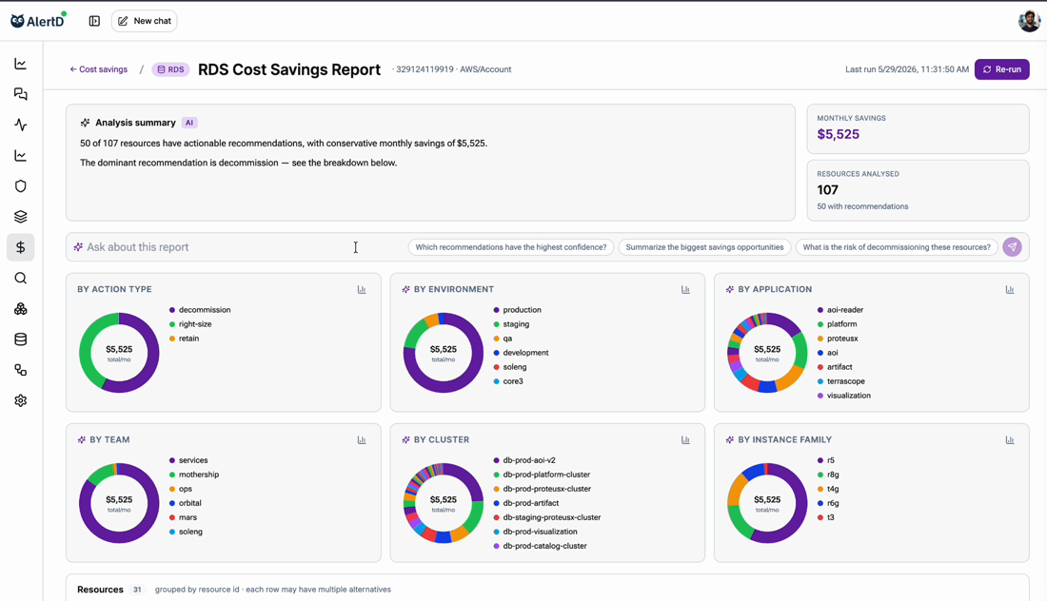Click the Resources count badge 31
This screenshot has height=601, width=1047.
pos(137,590)
